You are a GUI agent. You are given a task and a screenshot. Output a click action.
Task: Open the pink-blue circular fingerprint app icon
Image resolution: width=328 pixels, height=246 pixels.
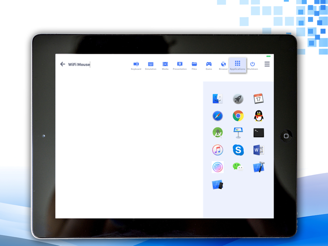[x=217, y=167]
